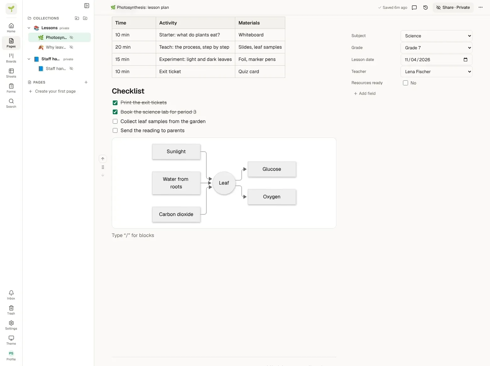The width and height of the screenshot is (490, 366).
Task: Check 'Send the reading to parents'
Action: click(115, 131)
